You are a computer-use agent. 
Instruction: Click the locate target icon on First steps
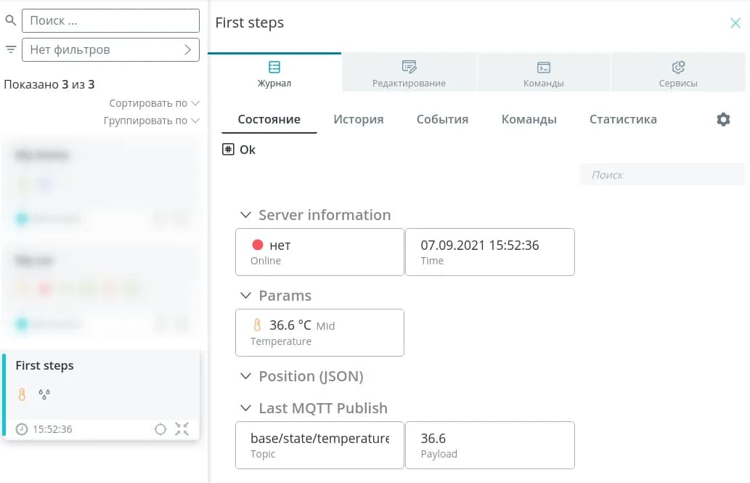[160, 429]
